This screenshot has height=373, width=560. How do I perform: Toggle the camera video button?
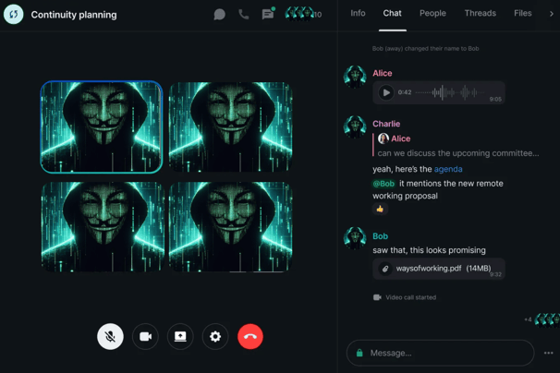pos(145,337)
